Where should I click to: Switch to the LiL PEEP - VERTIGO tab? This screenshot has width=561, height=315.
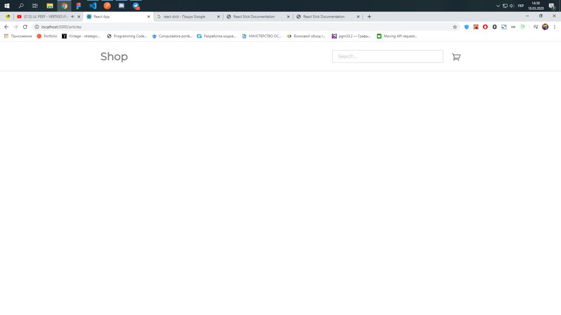48,17
